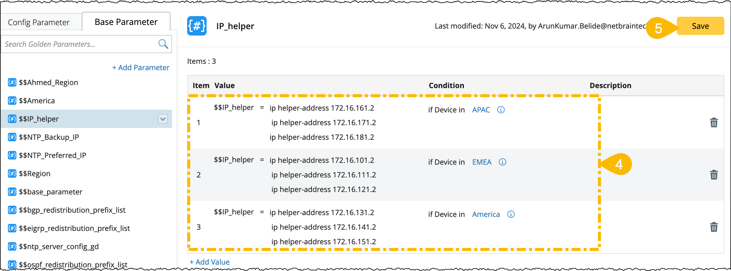Click the Add Parameter link
This screenshot has height=271, width=731.
pos(141,67)
